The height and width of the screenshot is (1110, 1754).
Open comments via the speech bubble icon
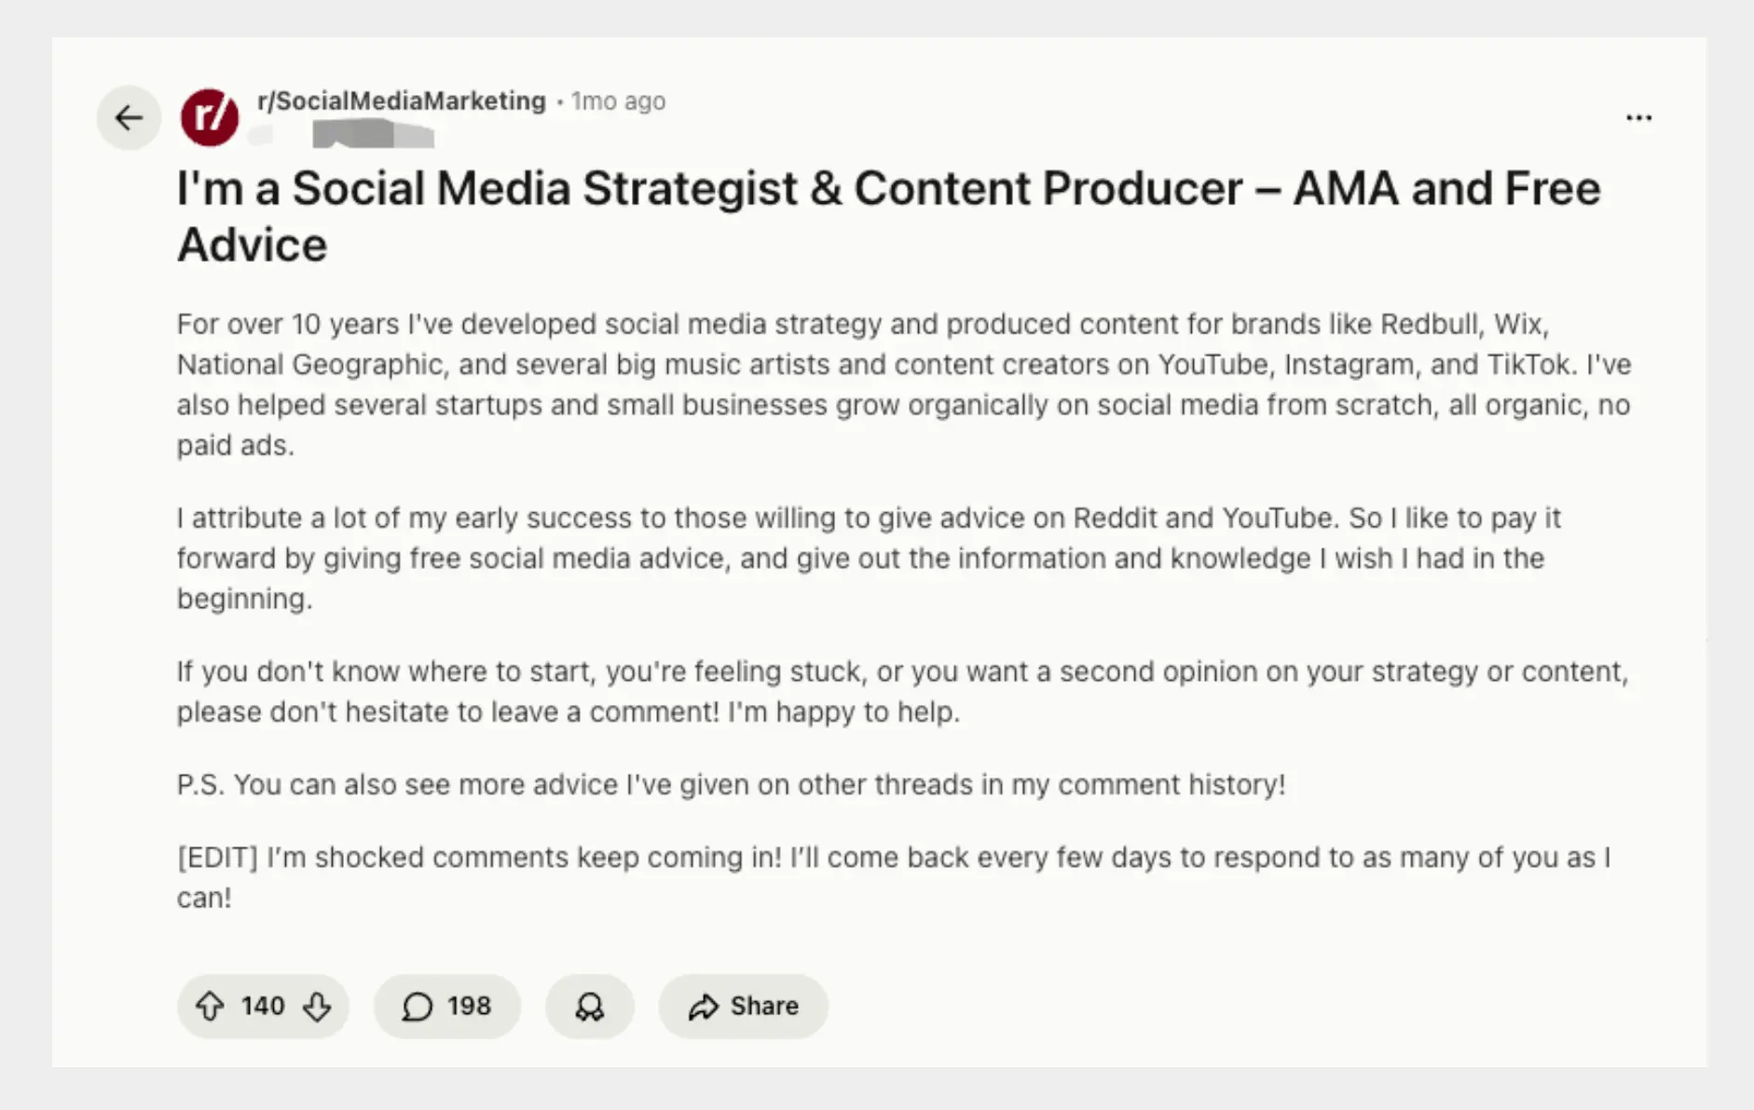(418, 1007)
